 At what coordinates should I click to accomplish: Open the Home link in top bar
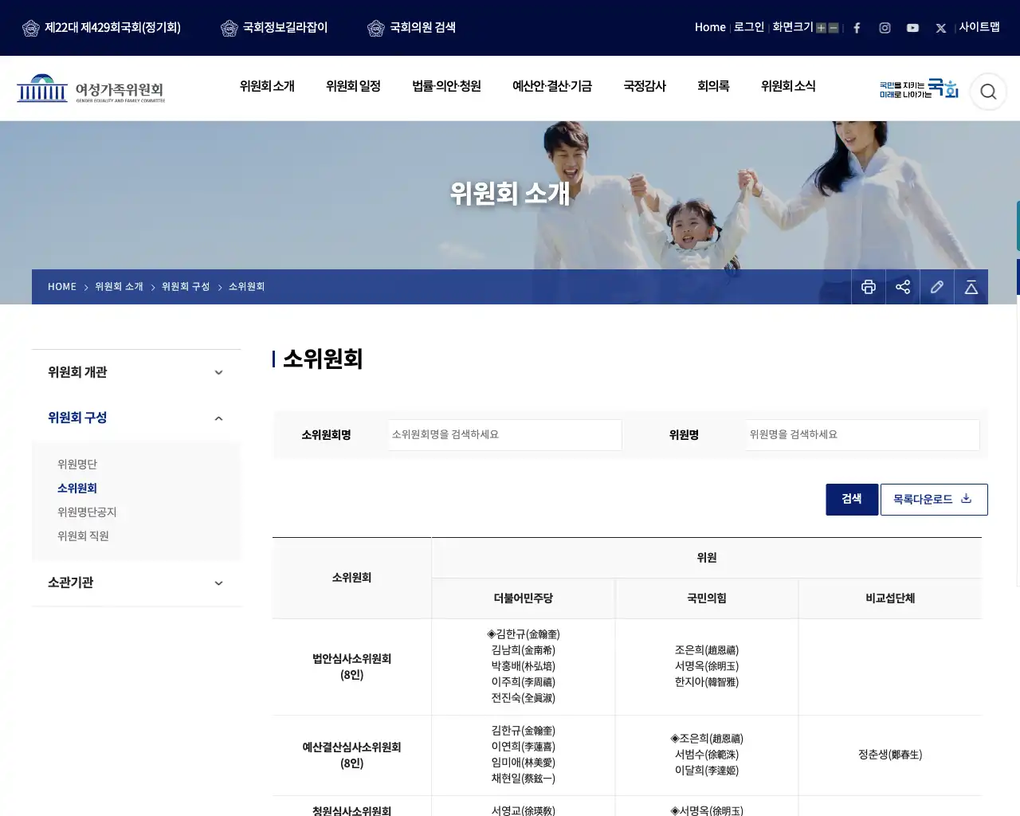[710, 27]
